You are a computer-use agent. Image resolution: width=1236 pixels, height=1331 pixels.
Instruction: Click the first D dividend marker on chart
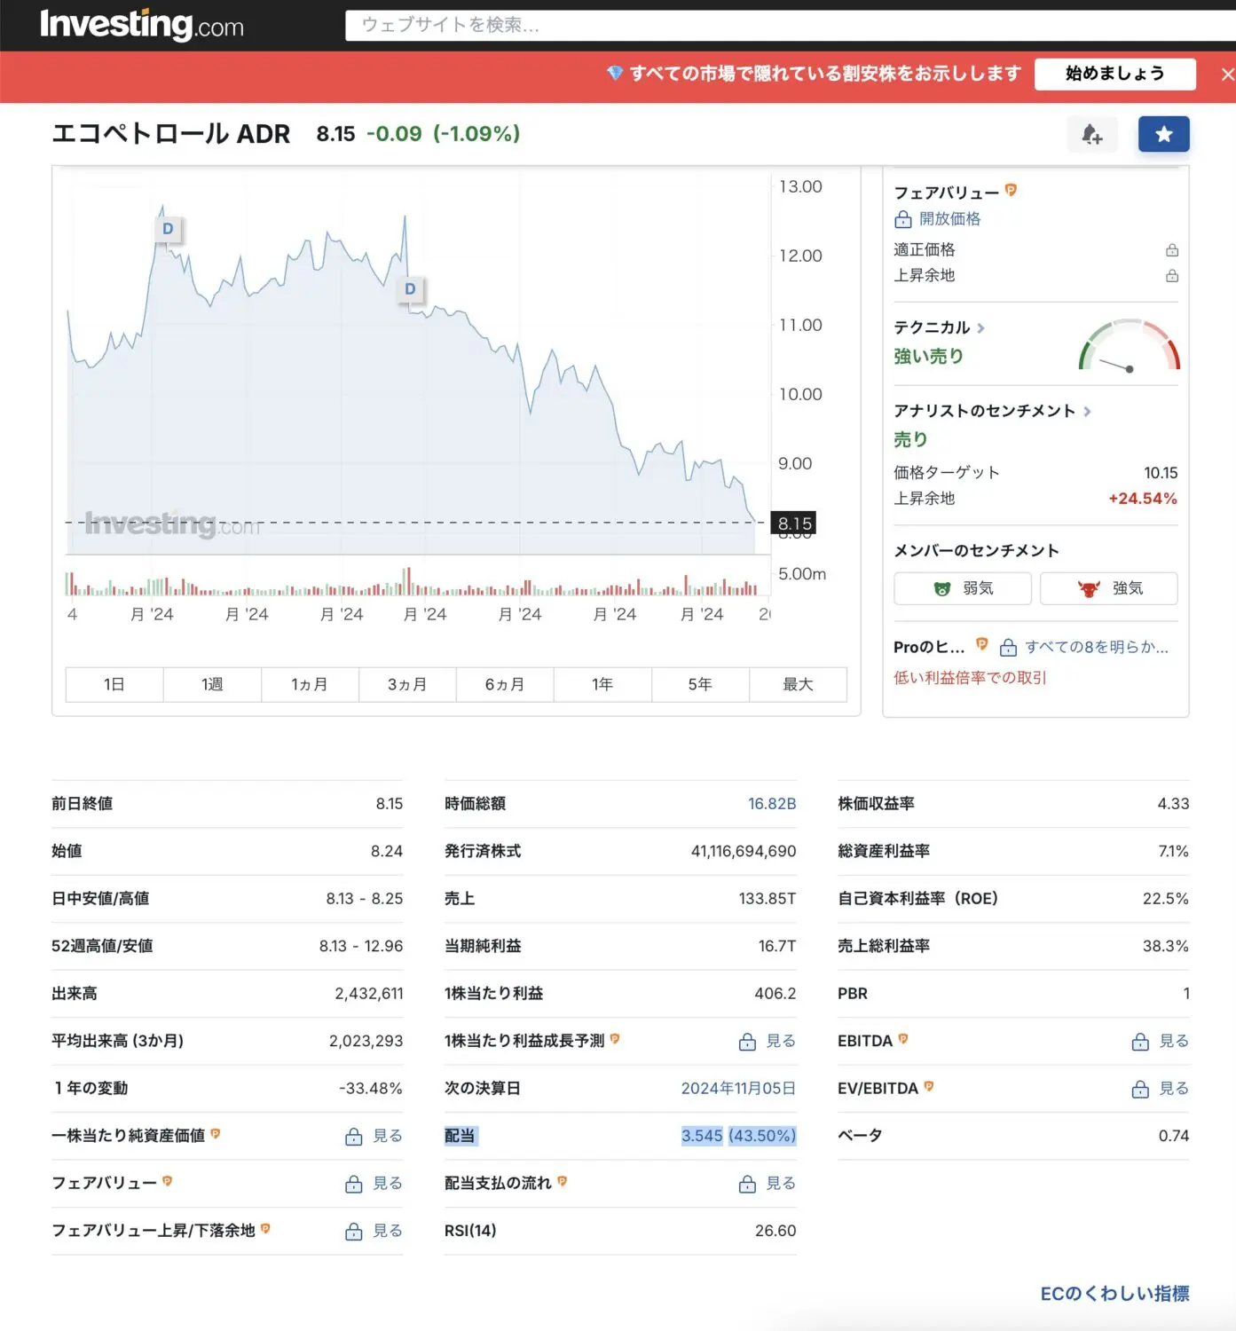[168, 229]
